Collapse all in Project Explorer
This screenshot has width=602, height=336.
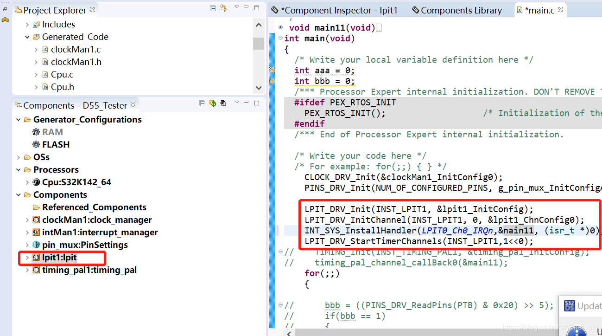tap(213, 8)
